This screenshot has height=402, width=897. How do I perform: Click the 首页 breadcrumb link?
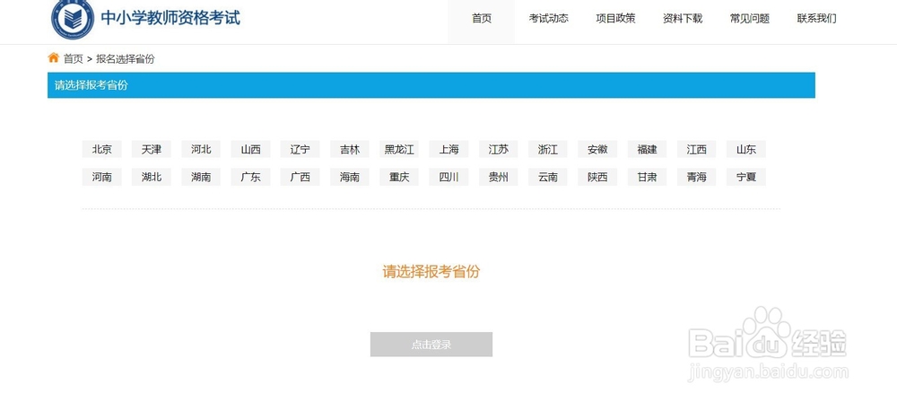tap(74, 58)
